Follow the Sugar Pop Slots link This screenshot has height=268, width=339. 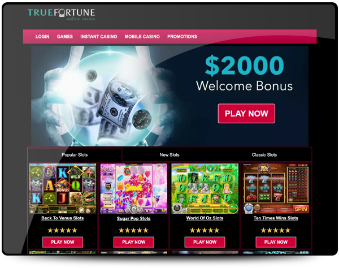133,218
